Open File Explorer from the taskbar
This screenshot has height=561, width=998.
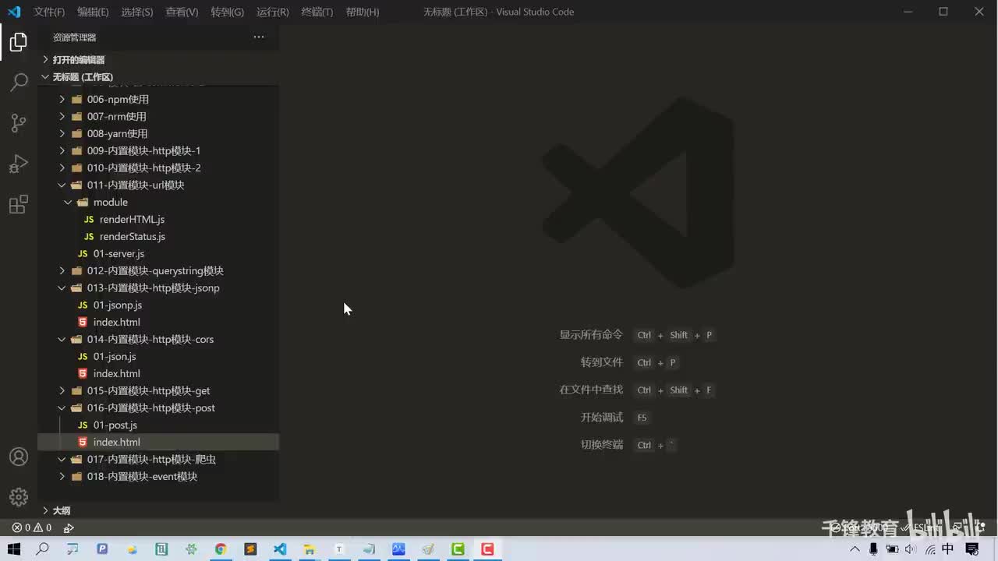click(310, 549)
